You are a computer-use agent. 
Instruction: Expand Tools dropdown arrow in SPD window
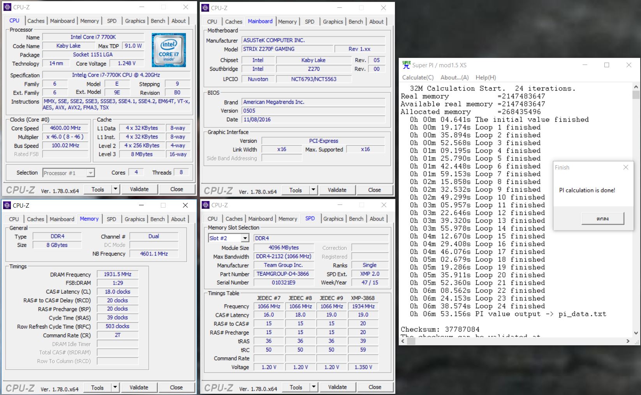[313, 387]
